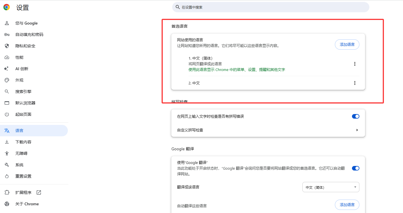Click the 设置 page title
403x213 pixels.
23,8
